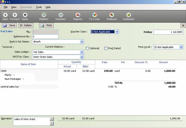The height and width of the screenshot is (128, 186).
Task: Expand the Voucher Class dropdown
Action: (x=117, y=32)
